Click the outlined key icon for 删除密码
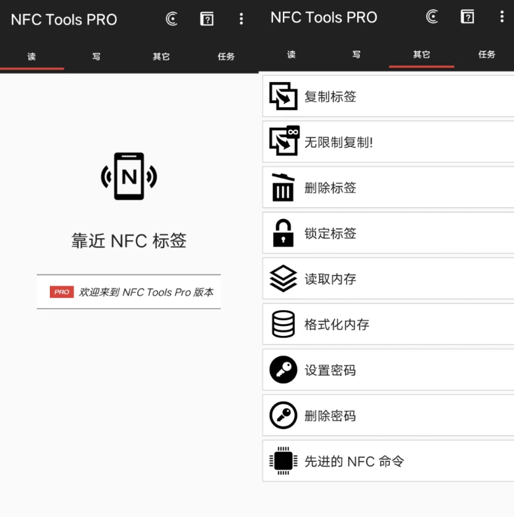Viewport: 514px width, 517px height. 284,415
